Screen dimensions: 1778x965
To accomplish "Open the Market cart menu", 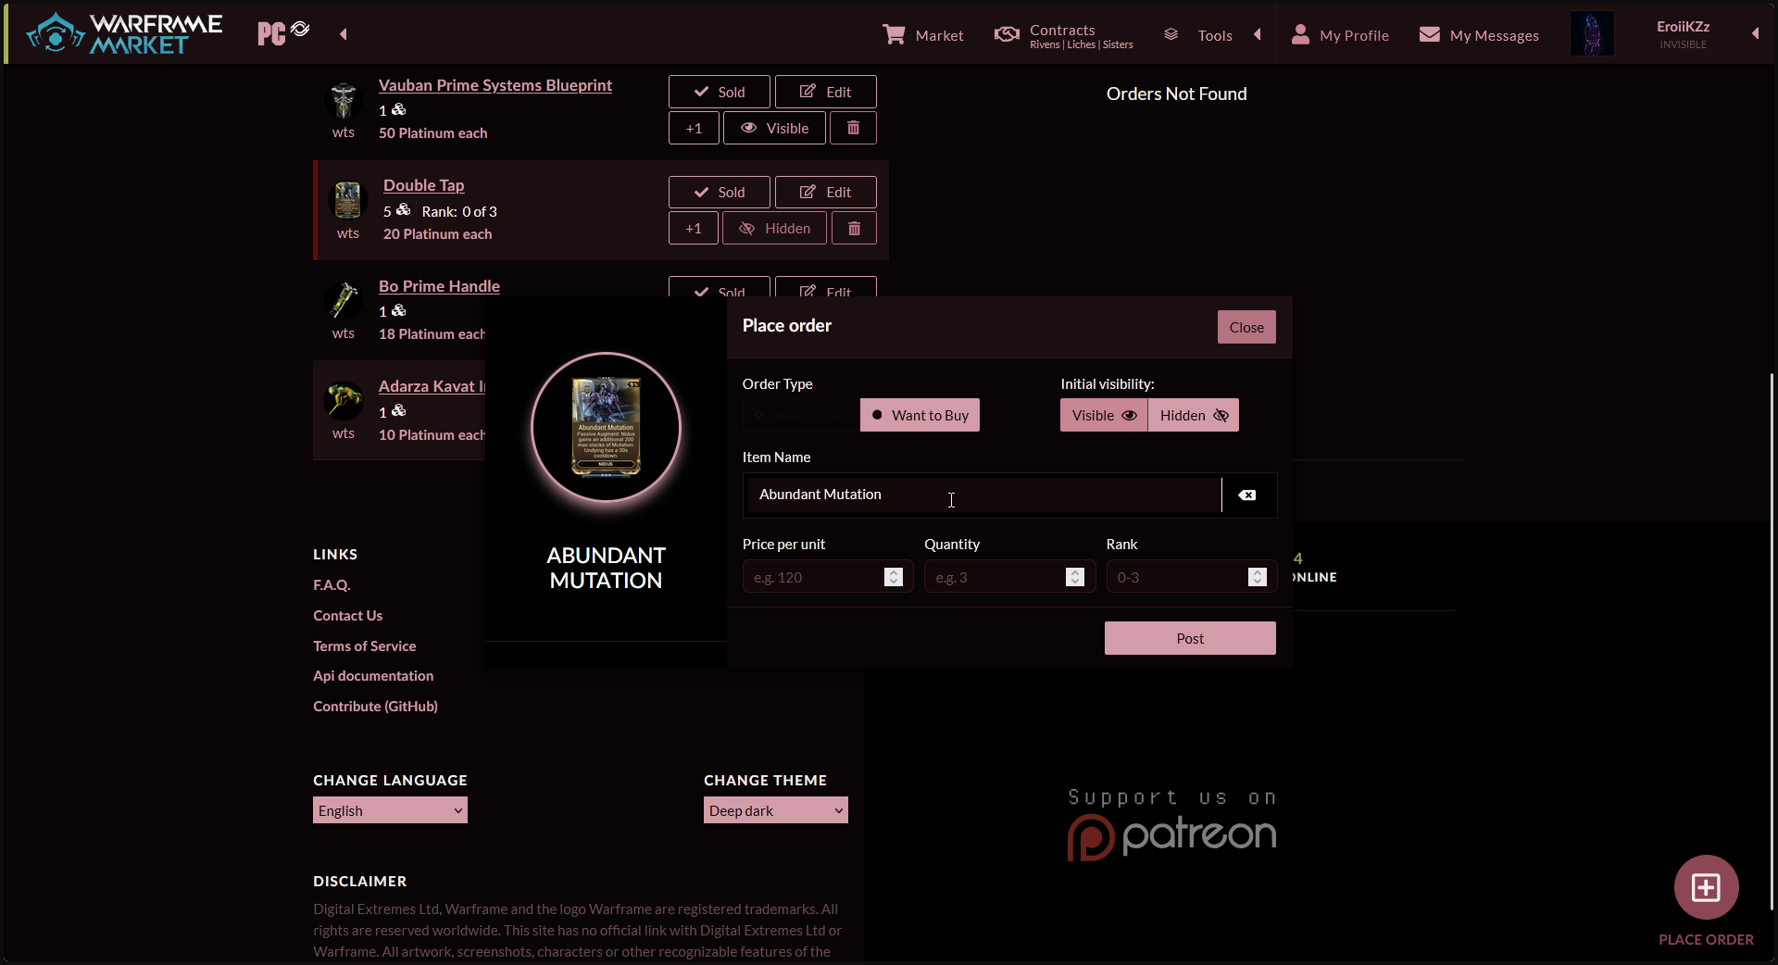I will (922, 35).
